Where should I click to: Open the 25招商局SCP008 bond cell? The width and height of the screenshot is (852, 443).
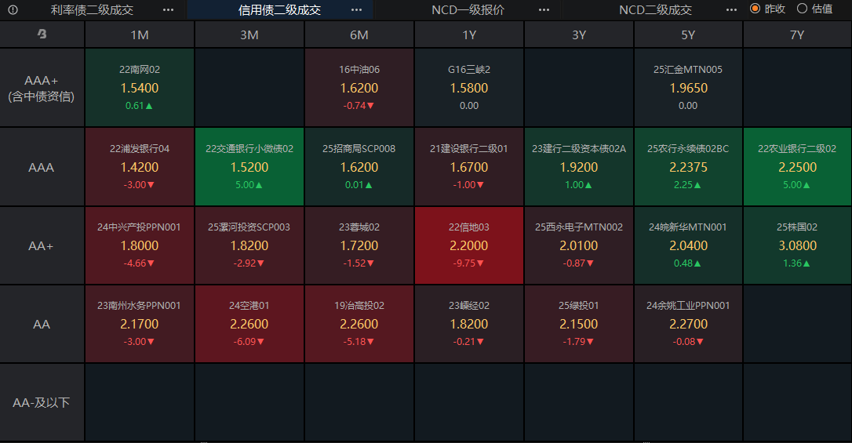point(359,167)
